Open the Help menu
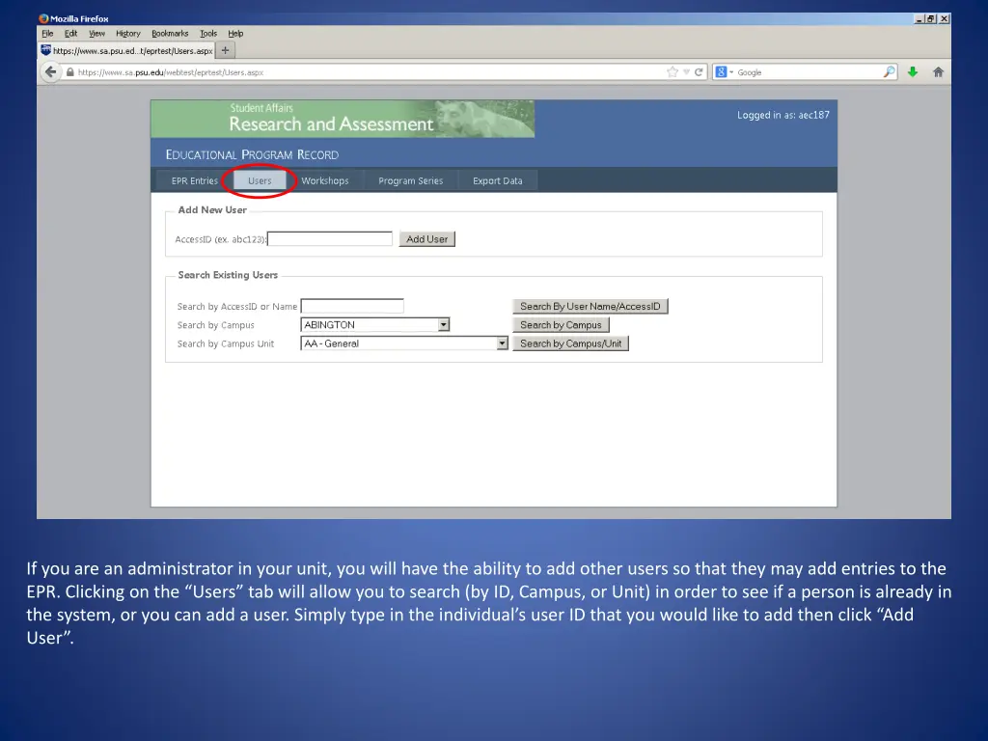The image size is (988, 741). [235, 34]
